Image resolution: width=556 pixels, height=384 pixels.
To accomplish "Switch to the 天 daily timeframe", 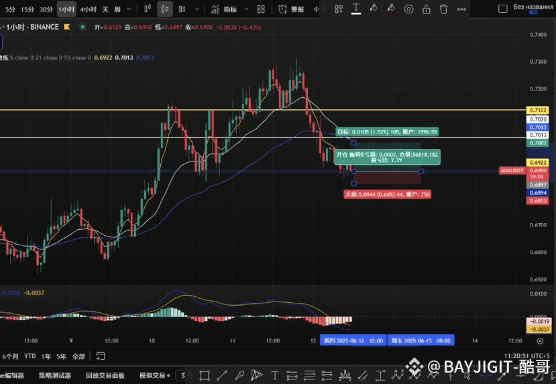I will pos(105,9).
